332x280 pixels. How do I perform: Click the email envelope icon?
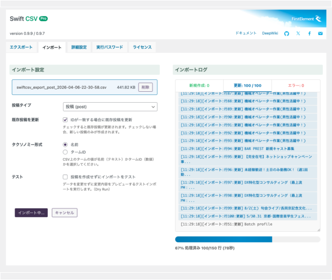point(321,33)
